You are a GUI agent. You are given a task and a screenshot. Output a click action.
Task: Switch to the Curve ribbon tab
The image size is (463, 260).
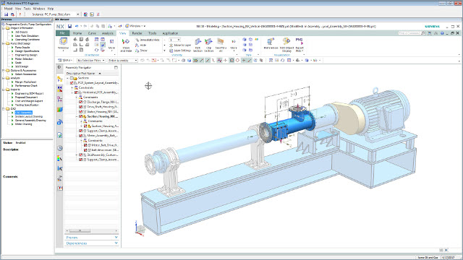coord(92,33)
